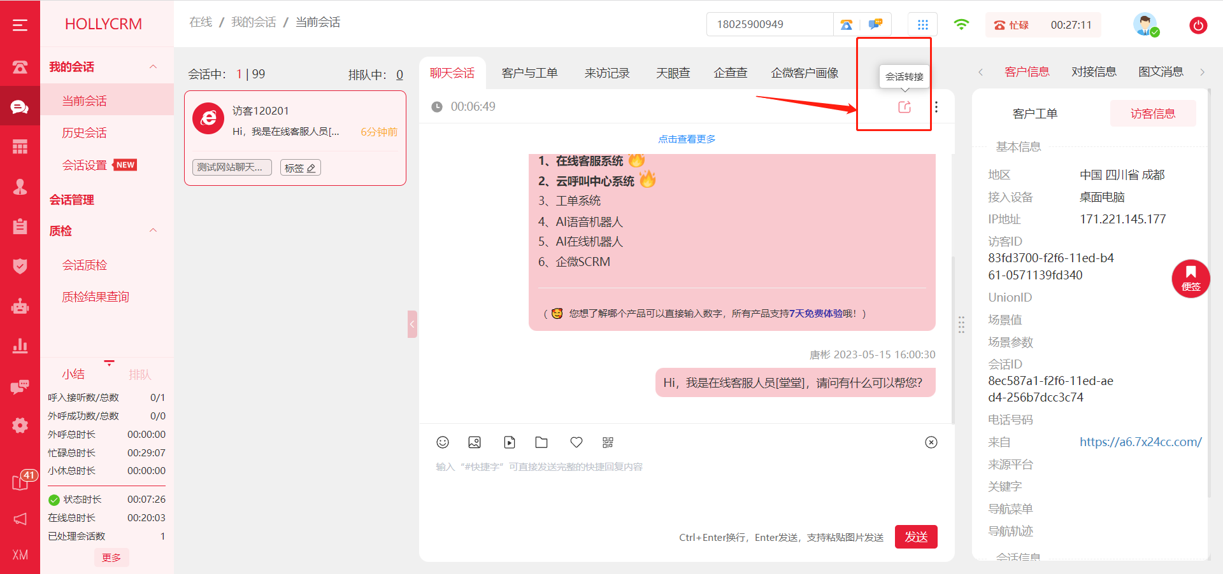Click the send video icon in chat toolbar
Viewport: 1223px width, 574px height.
click(x=510, y=442)
